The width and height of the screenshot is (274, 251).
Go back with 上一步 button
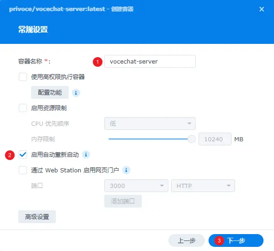click(187, 240)
